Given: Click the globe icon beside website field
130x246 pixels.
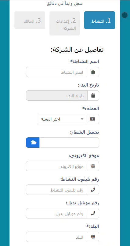Looking at the screenshot, I should click(93, 166).
